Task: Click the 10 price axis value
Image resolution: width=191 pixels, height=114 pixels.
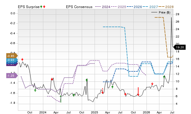Action: tap(177, 81)
